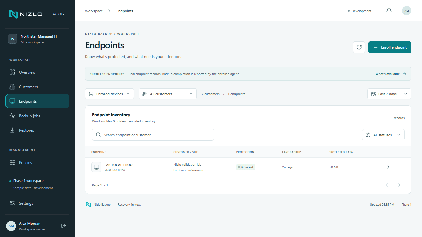The width and height of the screenshot is (422, 237).
Task: Open the Enrolled devices dropdown
Action: point(109,94)
